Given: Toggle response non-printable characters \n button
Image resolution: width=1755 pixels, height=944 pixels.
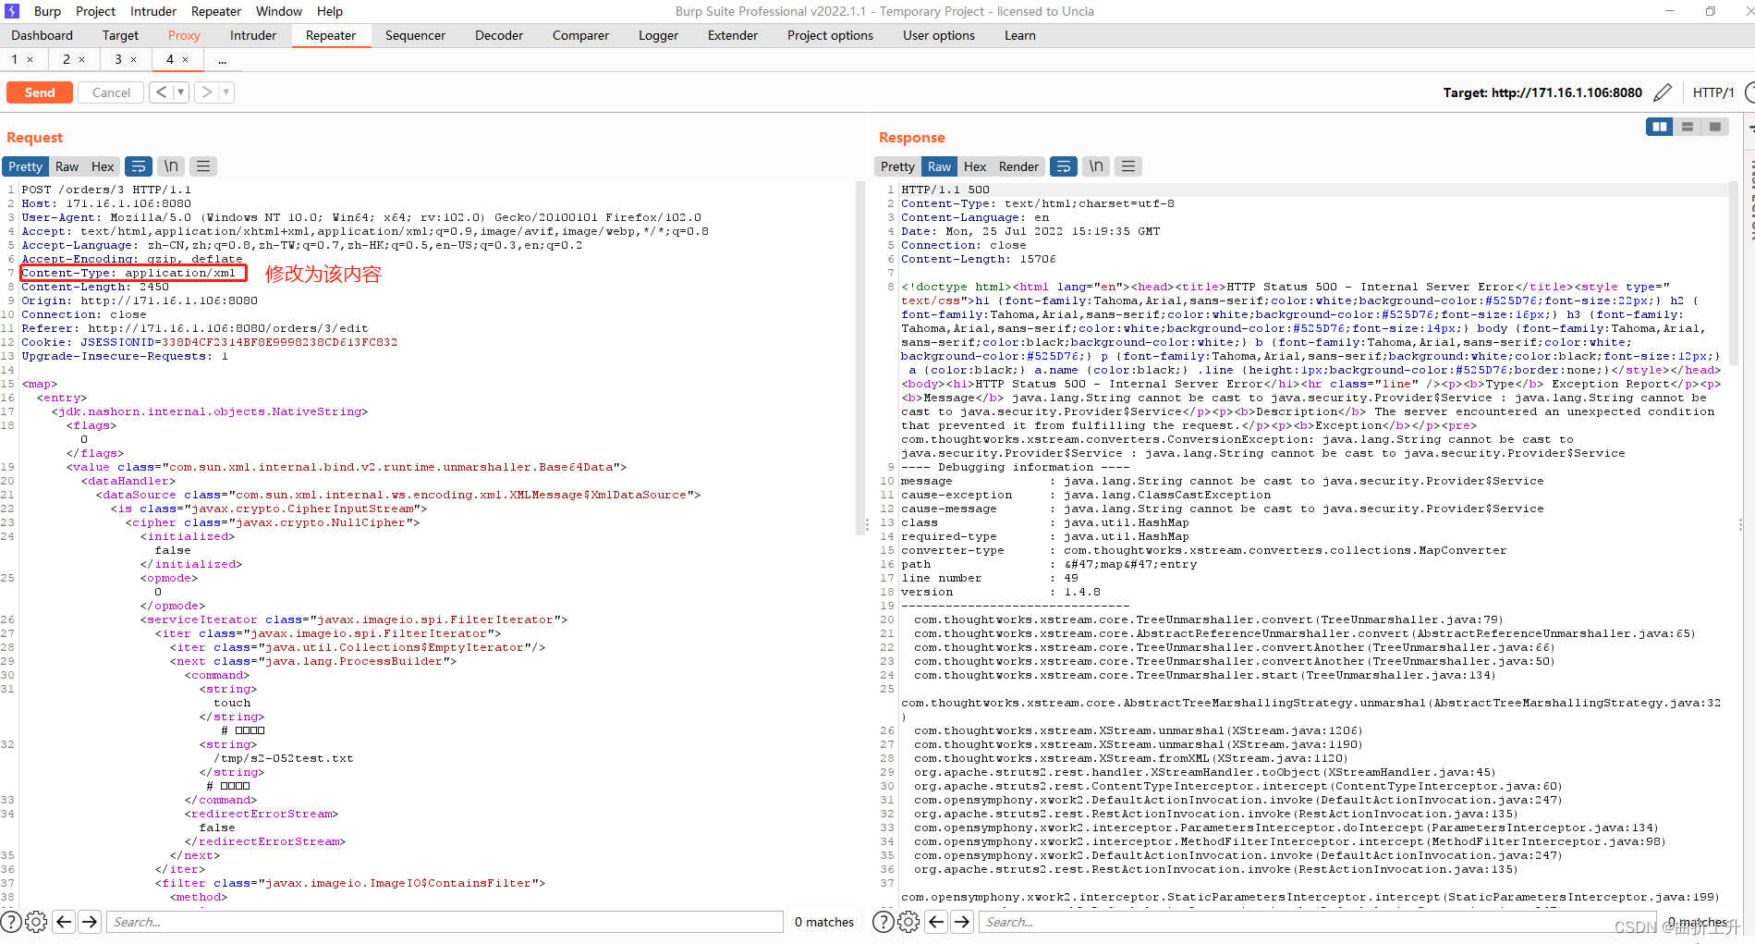Looking at the screenshot, I should coord(1096,166).
